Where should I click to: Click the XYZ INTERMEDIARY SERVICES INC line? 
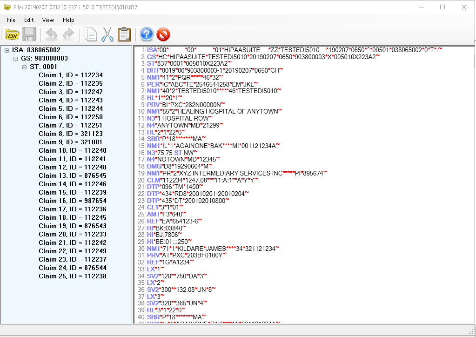click(x=237, y=173)
